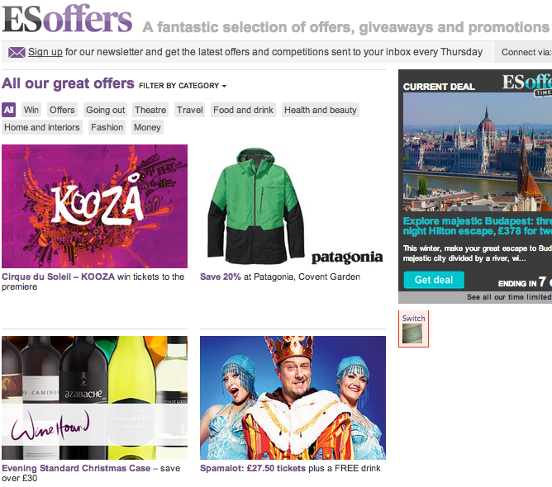Filter offers by Theatre

tap(150, 110)
